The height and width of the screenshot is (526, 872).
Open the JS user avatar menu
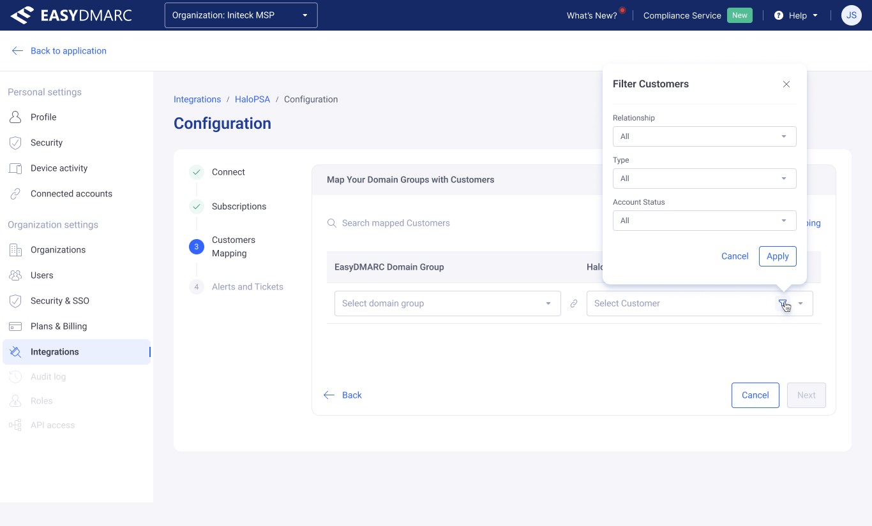click(852, 15)
